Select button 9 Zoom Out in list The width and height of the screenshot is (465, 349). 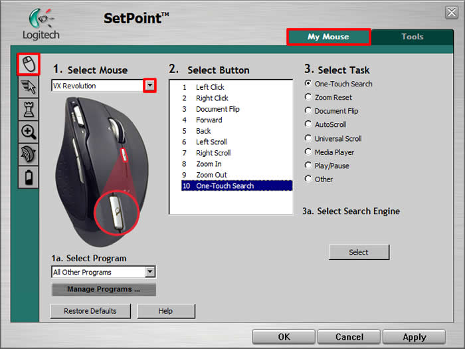tap(236, 175)
